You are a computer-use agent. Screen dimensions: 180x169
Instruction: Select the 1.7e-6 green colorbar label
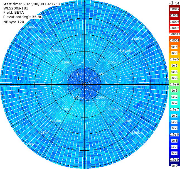(x=174, y=84)
